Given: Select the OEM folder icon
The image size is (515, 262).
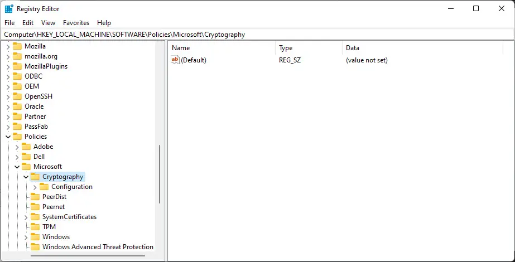Looking at the screenshot, I should [x=17, y=86].
